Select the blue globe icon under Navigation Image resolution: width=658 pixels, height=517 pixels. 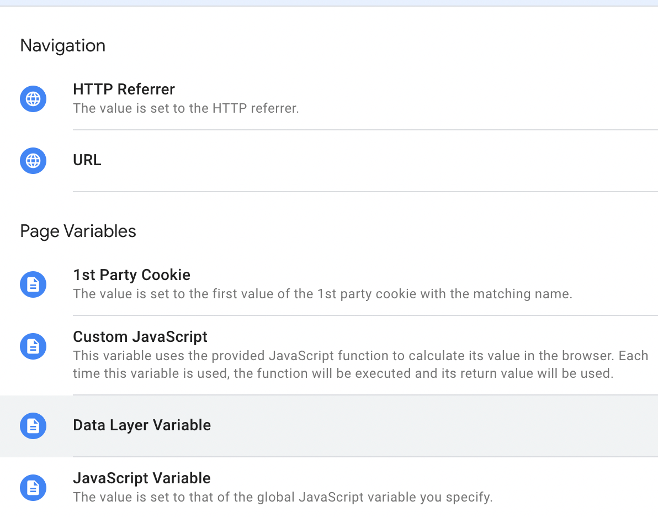point(33,99)
